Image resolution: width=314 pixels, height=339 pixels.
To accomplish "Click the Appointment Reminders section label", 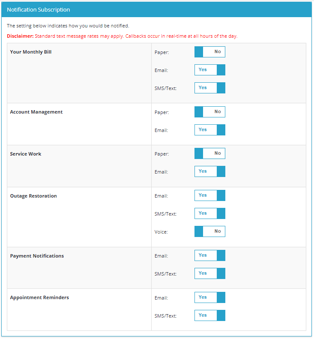I will tap(39, 298).
